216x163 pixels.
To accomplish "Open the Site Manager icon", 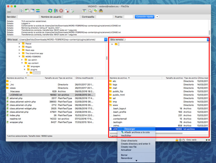I will (9, 11).
